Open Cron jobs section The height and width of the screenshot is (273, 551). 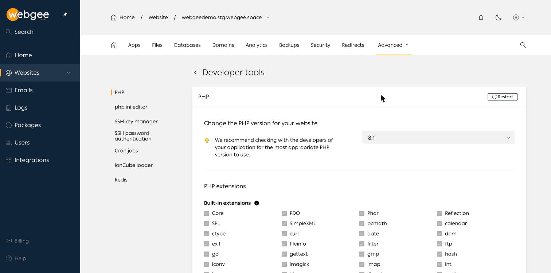pyautogui.click(x=126, y=151)
